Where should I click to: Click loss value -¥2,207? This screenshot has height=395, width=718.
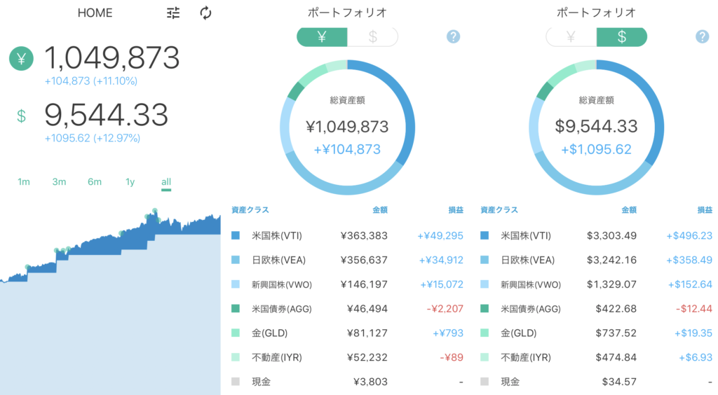coord(445,309)
